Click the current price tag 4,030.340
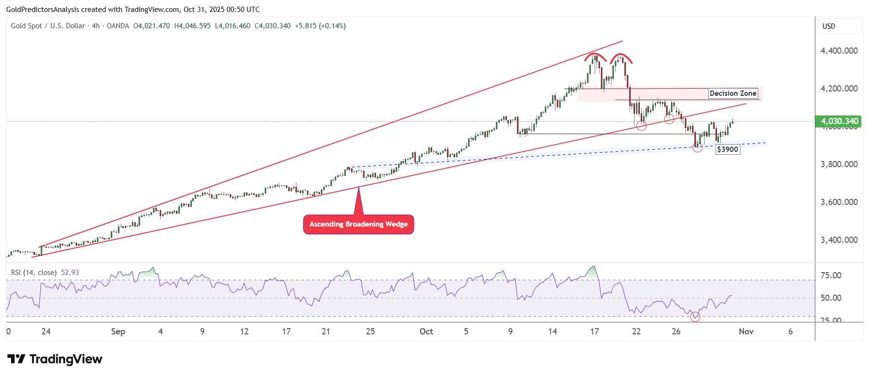This screenshot has width=870, height=377. pos(839,121)
